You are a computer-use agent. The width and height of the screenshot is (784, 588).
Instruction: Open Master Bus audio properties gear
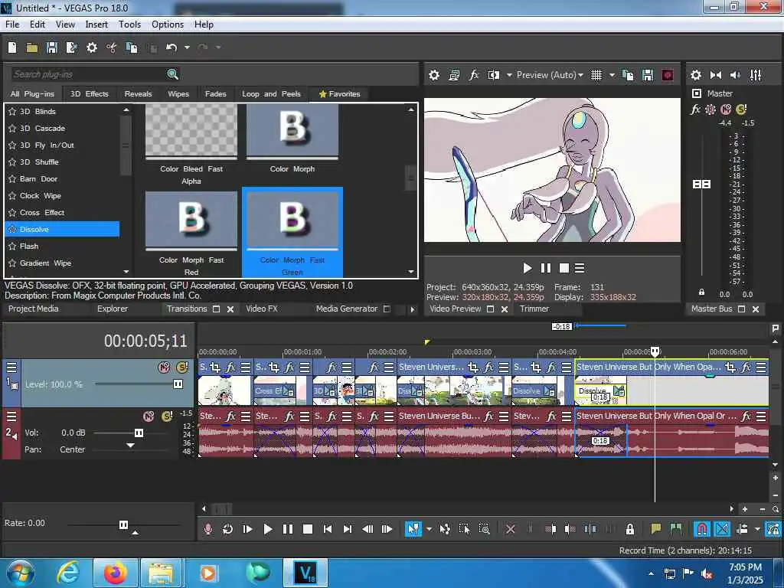pyautogui.click(x=695, y=75)
